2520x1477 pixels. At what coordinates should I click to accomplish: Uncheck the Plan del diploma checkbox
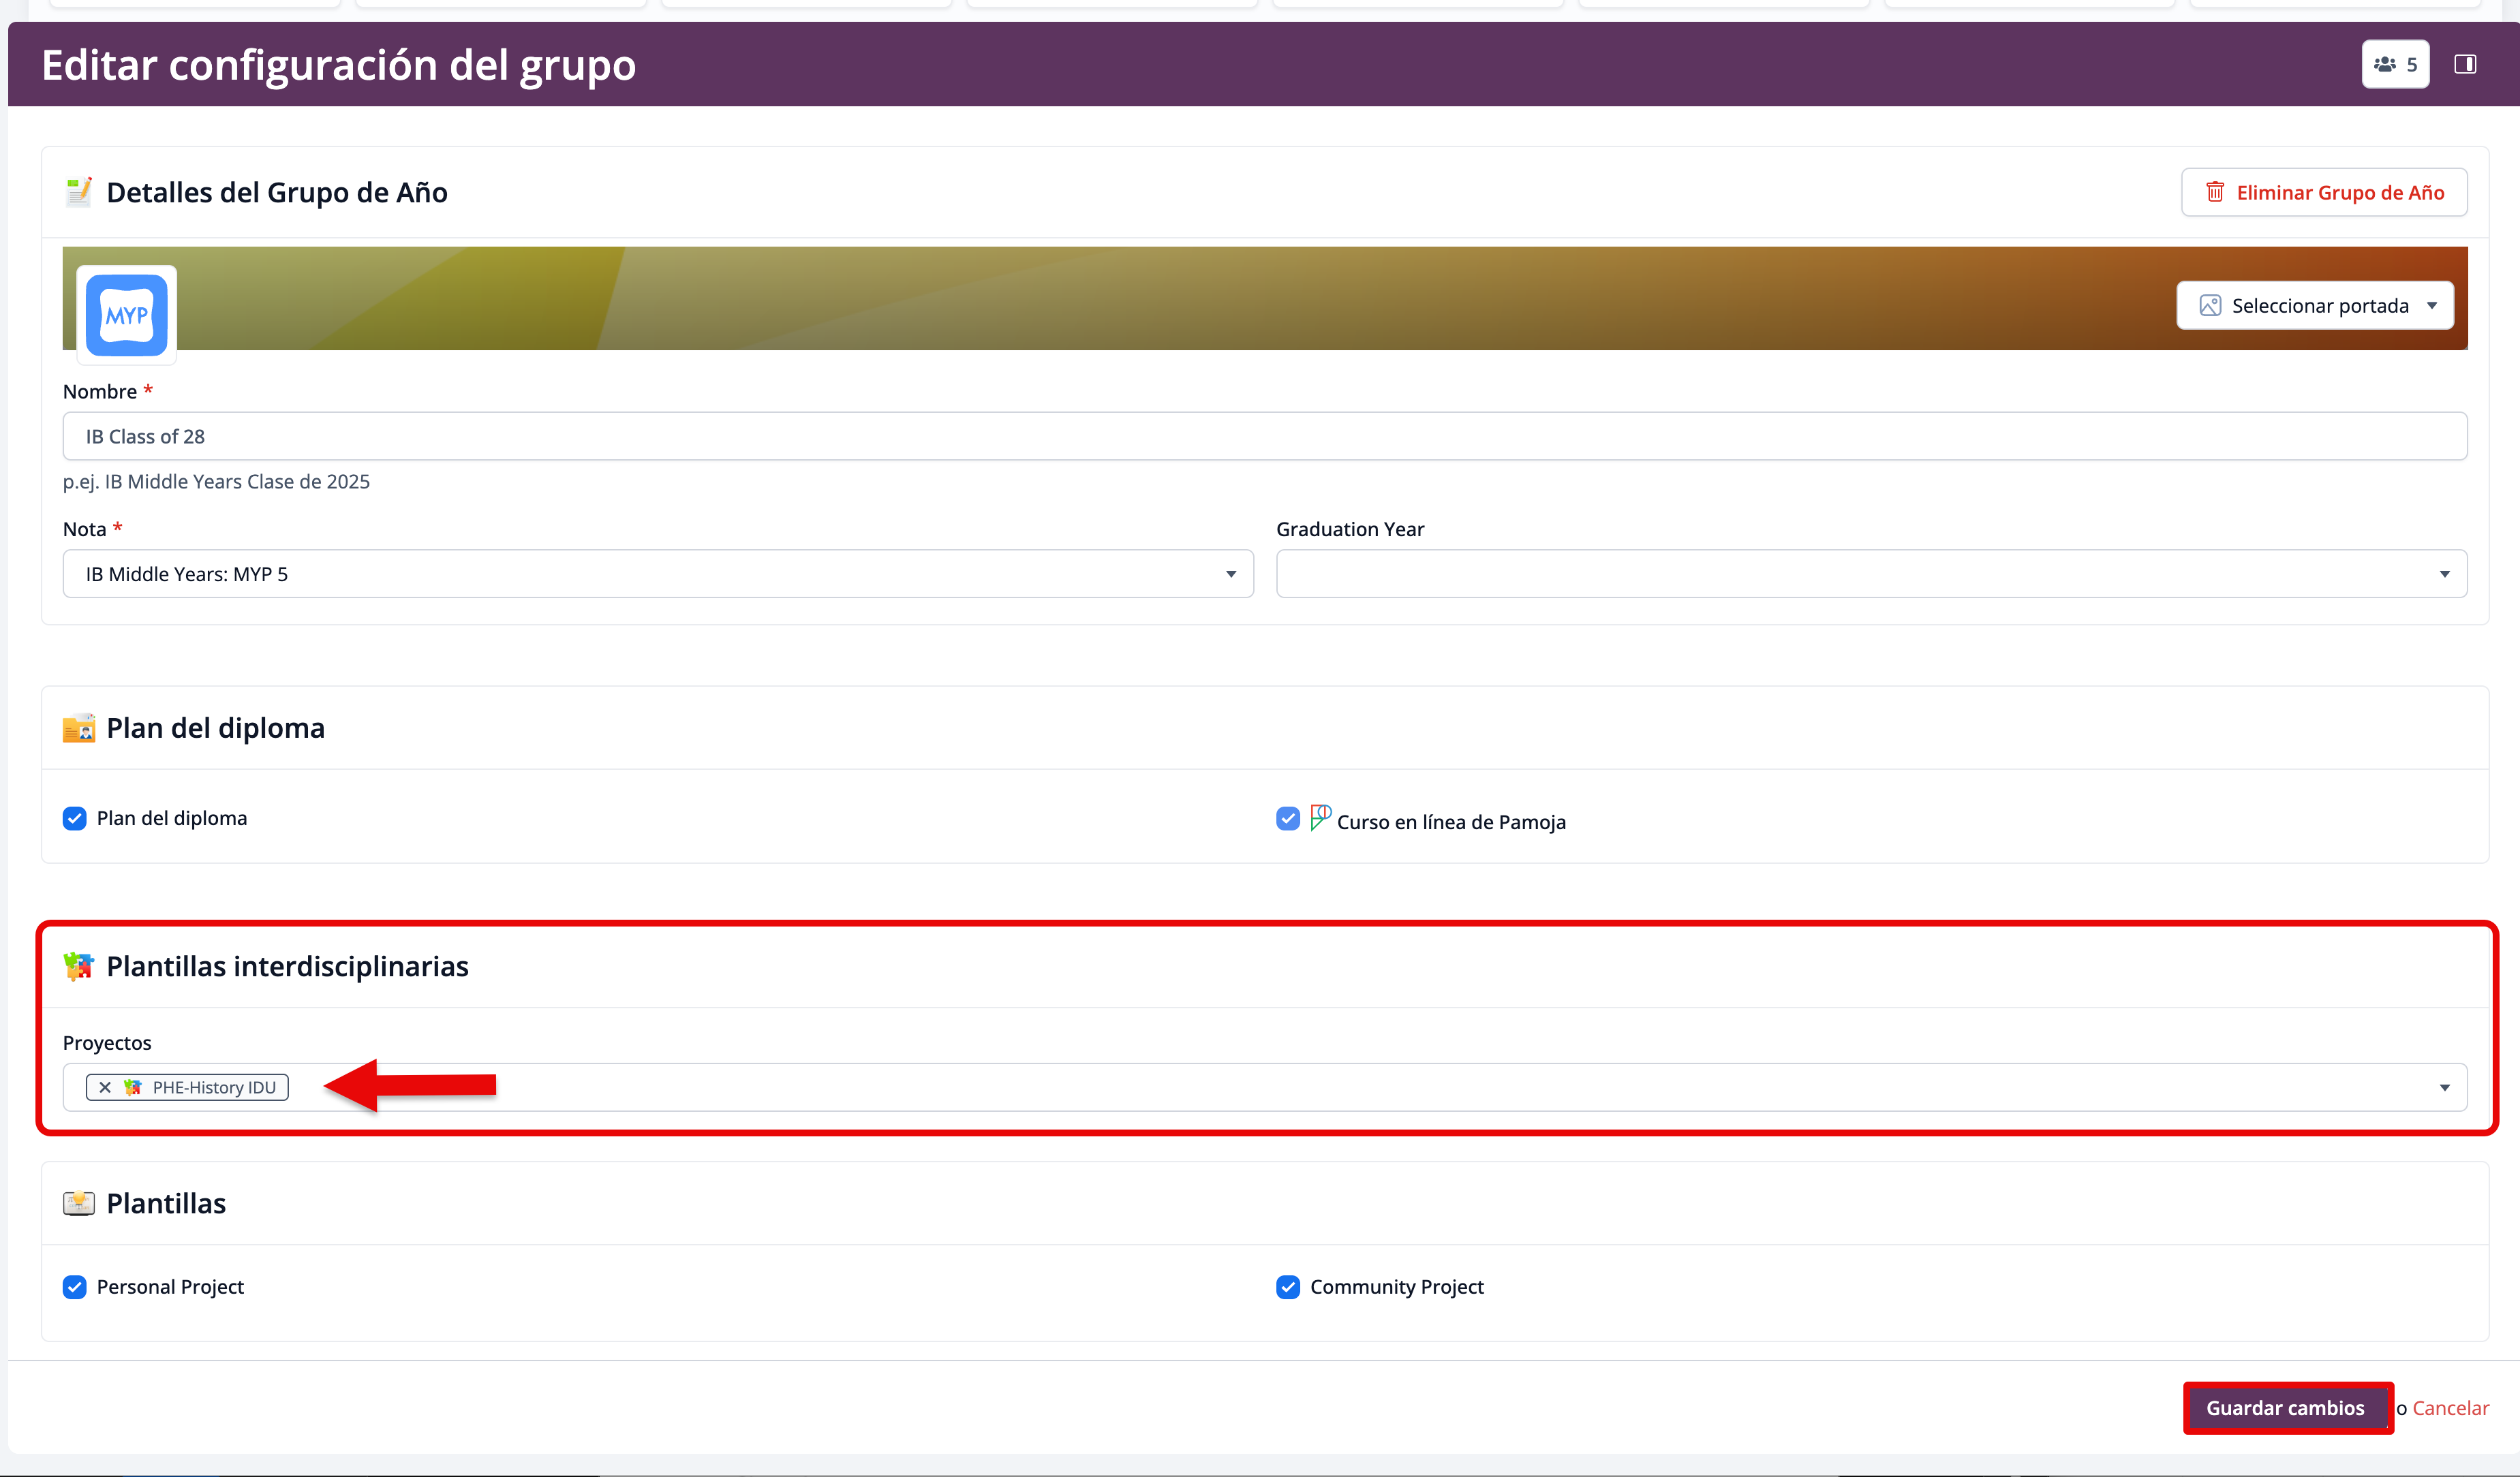(75, 819)
